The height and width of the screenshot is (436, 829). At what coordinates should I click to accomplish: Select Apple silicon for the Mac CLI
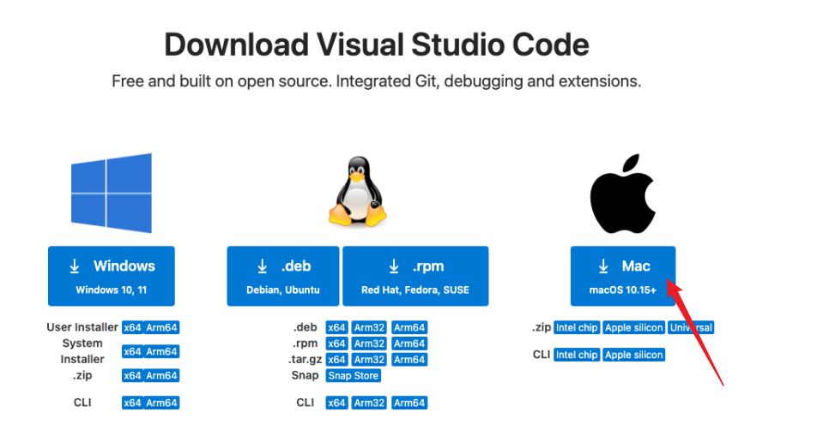pyautogui.click(x=633, y=355)
